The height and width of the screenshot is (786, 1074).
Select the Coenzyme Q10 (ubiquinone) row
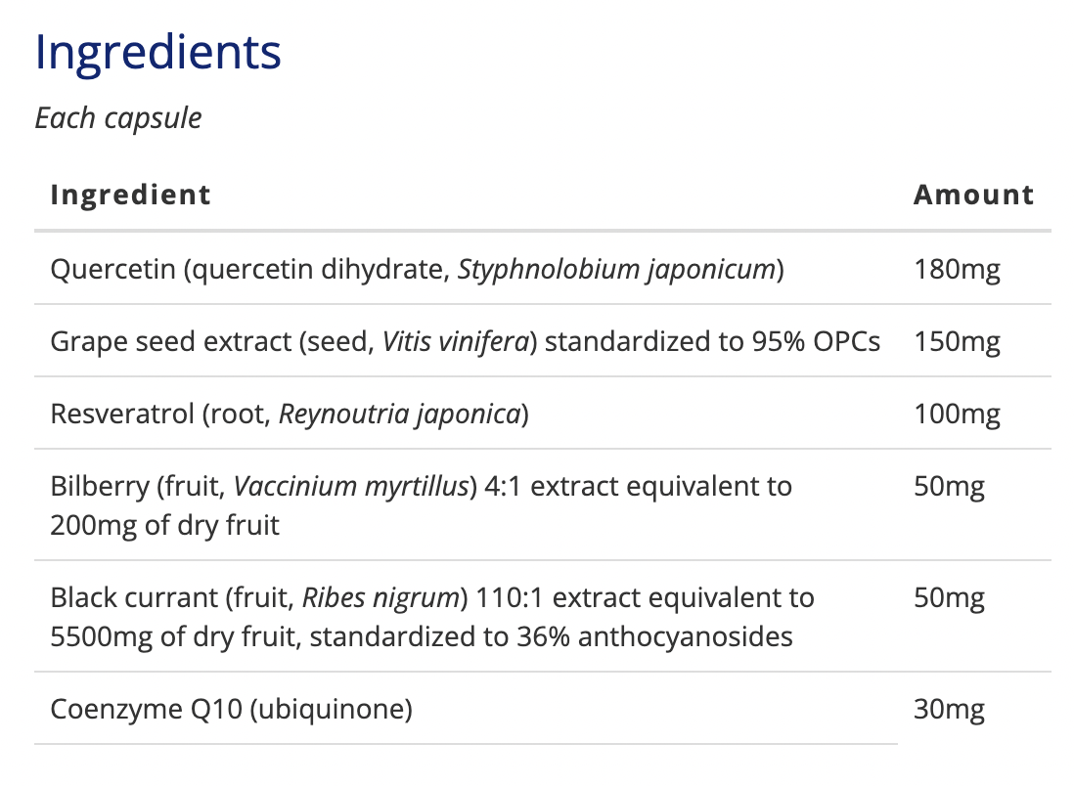click(x=231, y=709)
